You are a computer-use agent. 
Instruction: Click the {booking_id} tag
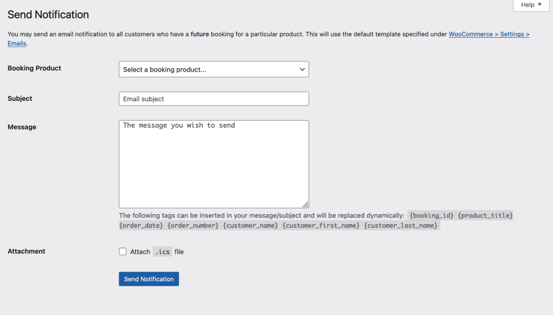(x=432, y=216)
